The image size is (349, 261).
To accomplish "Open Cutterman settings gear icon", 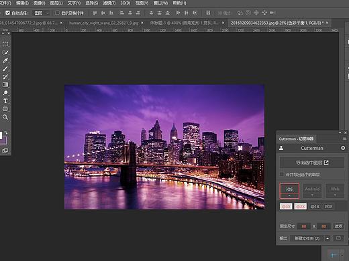I will [343, 148].
